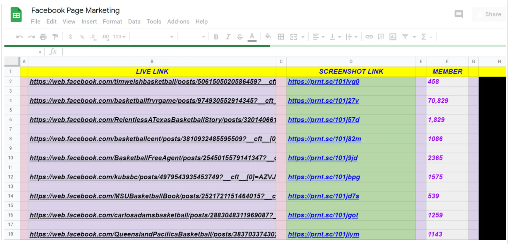Click the formula bar input field
This screenshot has width=508, height=244.
coord(264,52)
